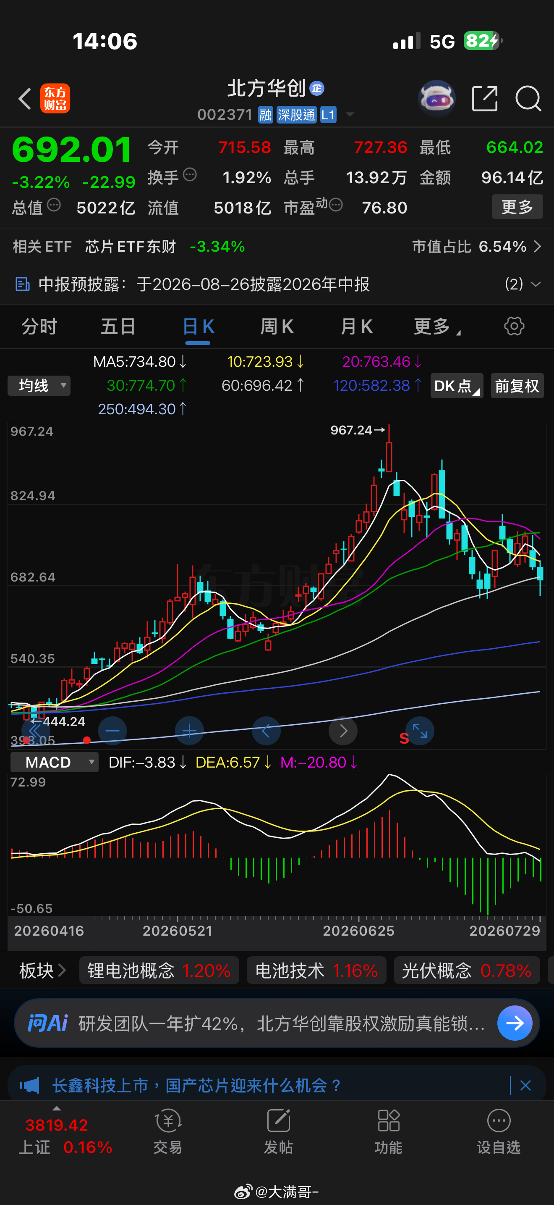Expand the announcements (2) dropdown
The width and height of the screenshot is (554, 1205).
coord(523,284)
